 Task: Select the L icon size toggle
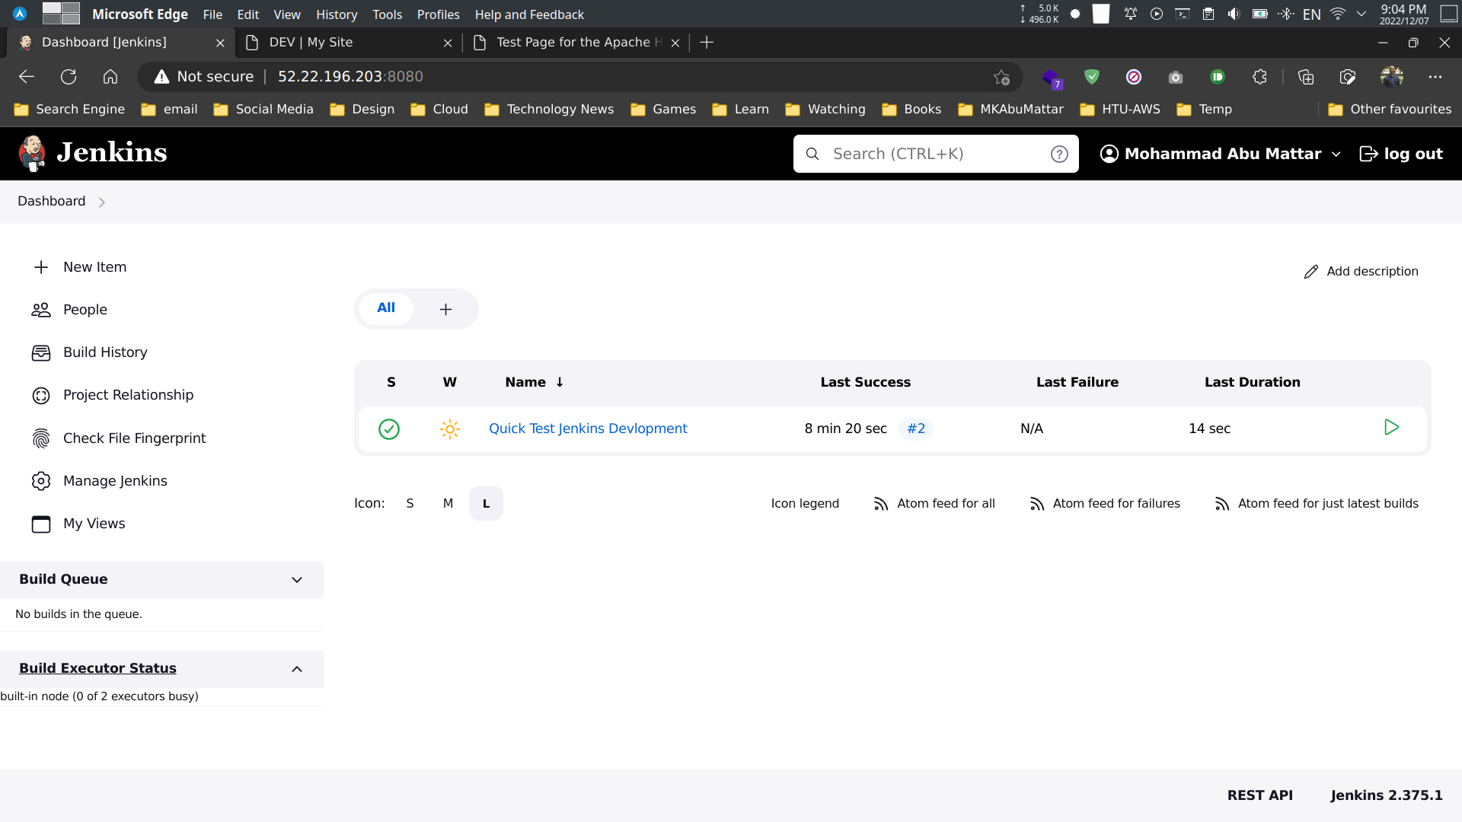coord(486,503)
